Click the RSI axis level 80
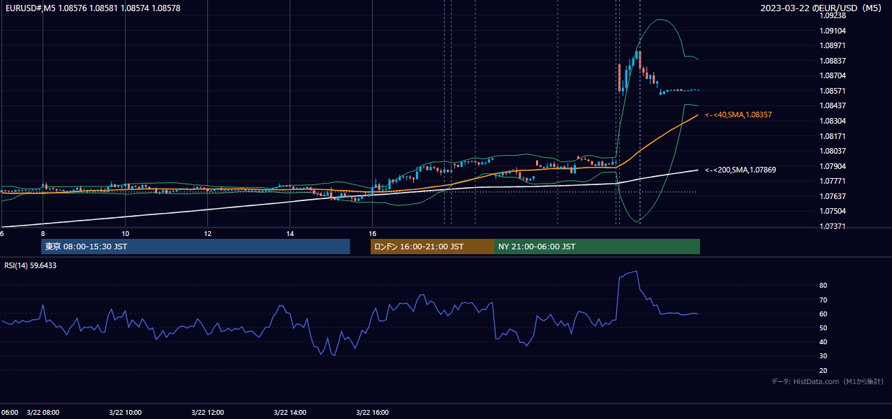The image size is (892, 419). [x=824, y=286]
